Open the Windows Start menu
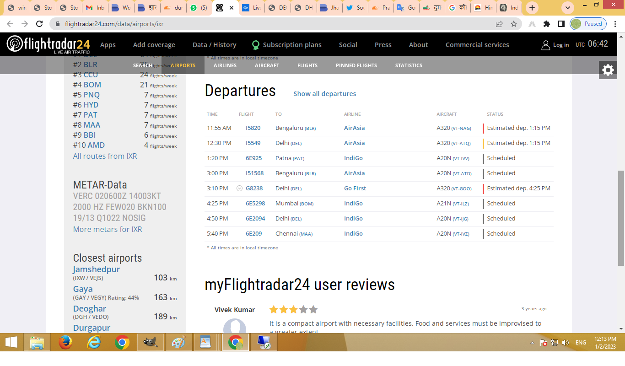 [x=11, y=342]
